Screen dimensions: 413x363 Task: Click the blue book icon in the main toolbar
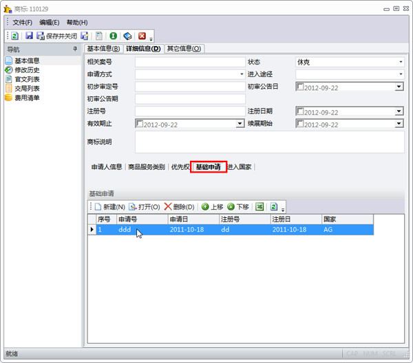128,36
